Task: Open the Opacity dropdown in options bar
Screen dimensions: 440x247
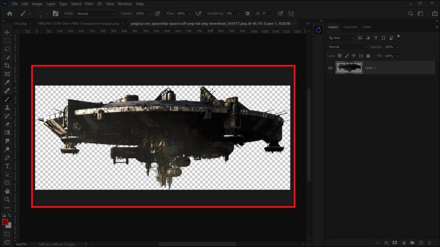Action: point(149,13)
